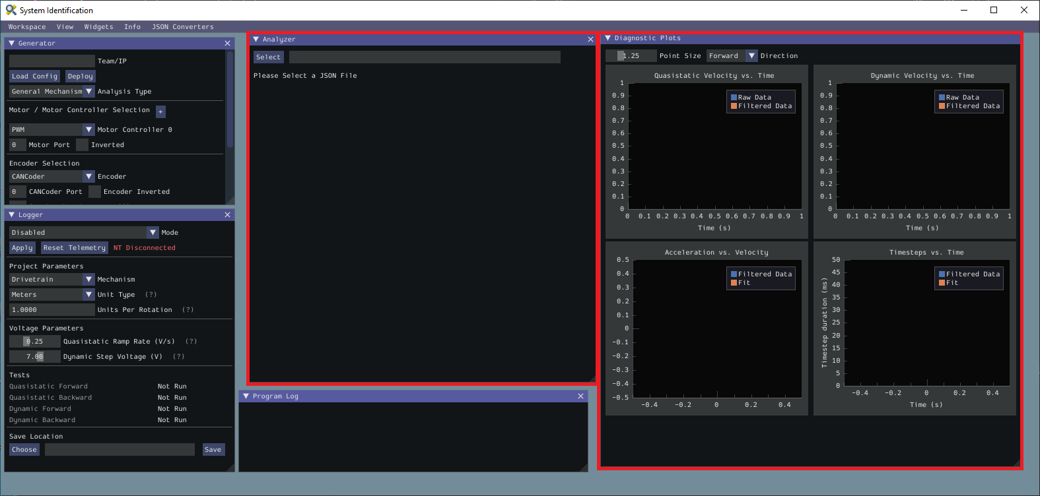
Task: Adjust the Point Size slider
Action: click(x=631, y=56)
